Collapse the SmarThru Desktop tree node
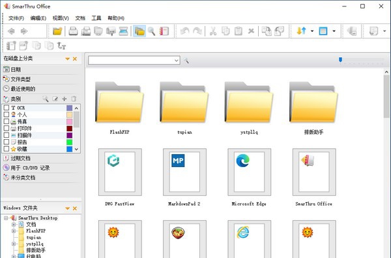391x258 pixels. (6, 218)
